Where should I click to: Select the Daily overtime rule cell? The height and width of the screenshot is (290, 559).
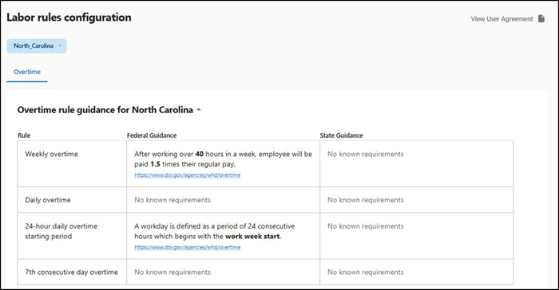(72, 200)
